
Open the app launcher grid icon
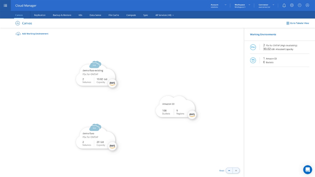pos(5,5)
